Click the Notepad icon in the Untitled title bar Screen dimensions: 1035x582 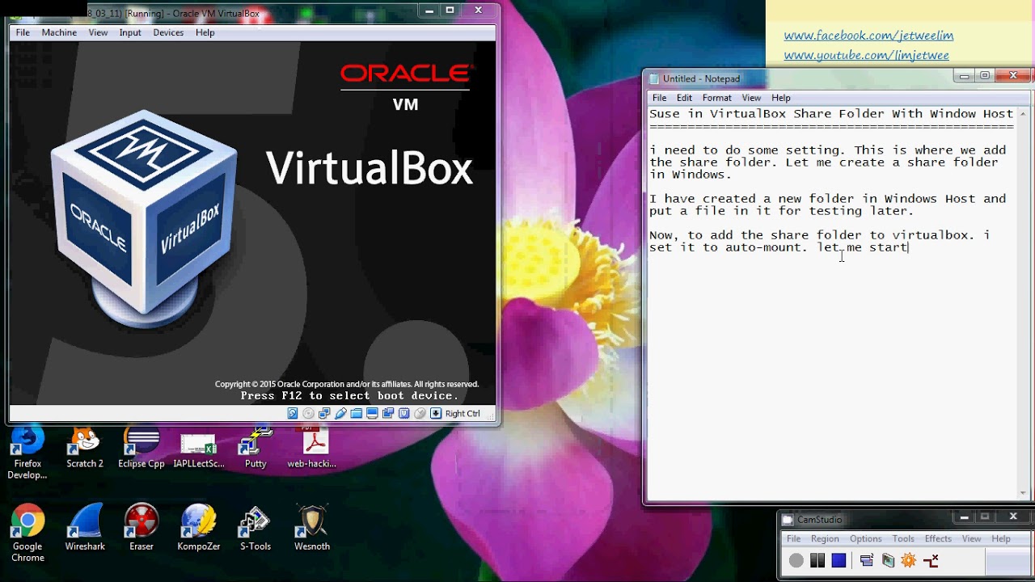point(653,78)
